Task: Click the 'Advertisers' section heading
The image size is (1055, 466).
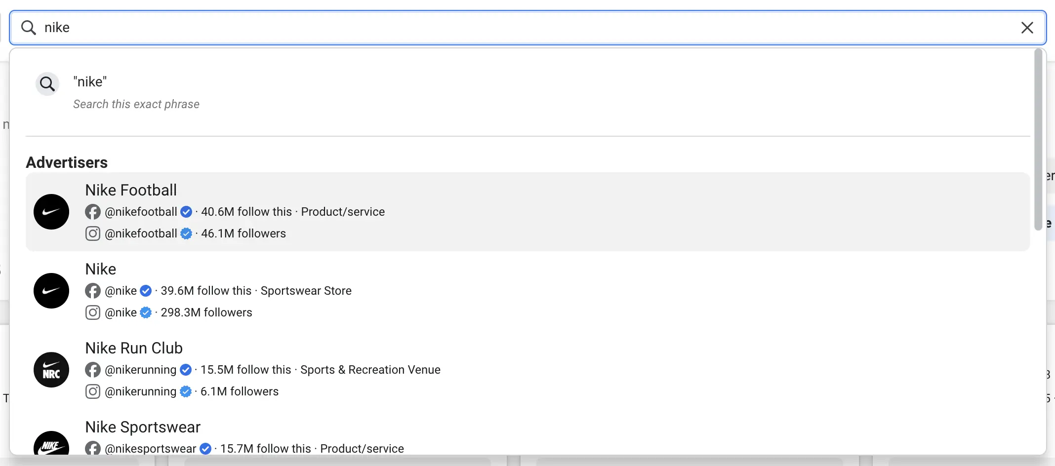Action: [x=67, y=162]
